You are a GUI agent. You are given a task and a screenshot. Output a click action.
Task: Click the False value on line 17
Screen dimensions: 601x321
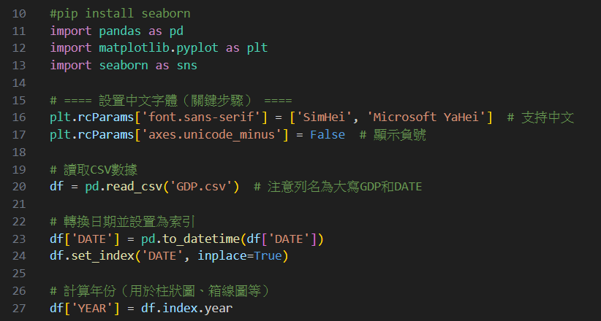click(x=328, y=134)
